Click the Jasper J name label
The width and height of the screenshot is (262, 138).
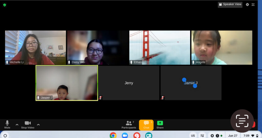coord(47,98)
